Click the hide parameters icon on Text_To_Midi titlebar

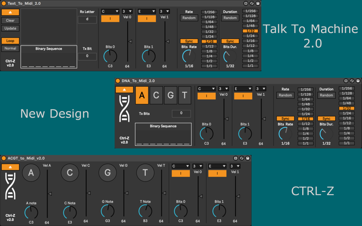tap(246, 3)
